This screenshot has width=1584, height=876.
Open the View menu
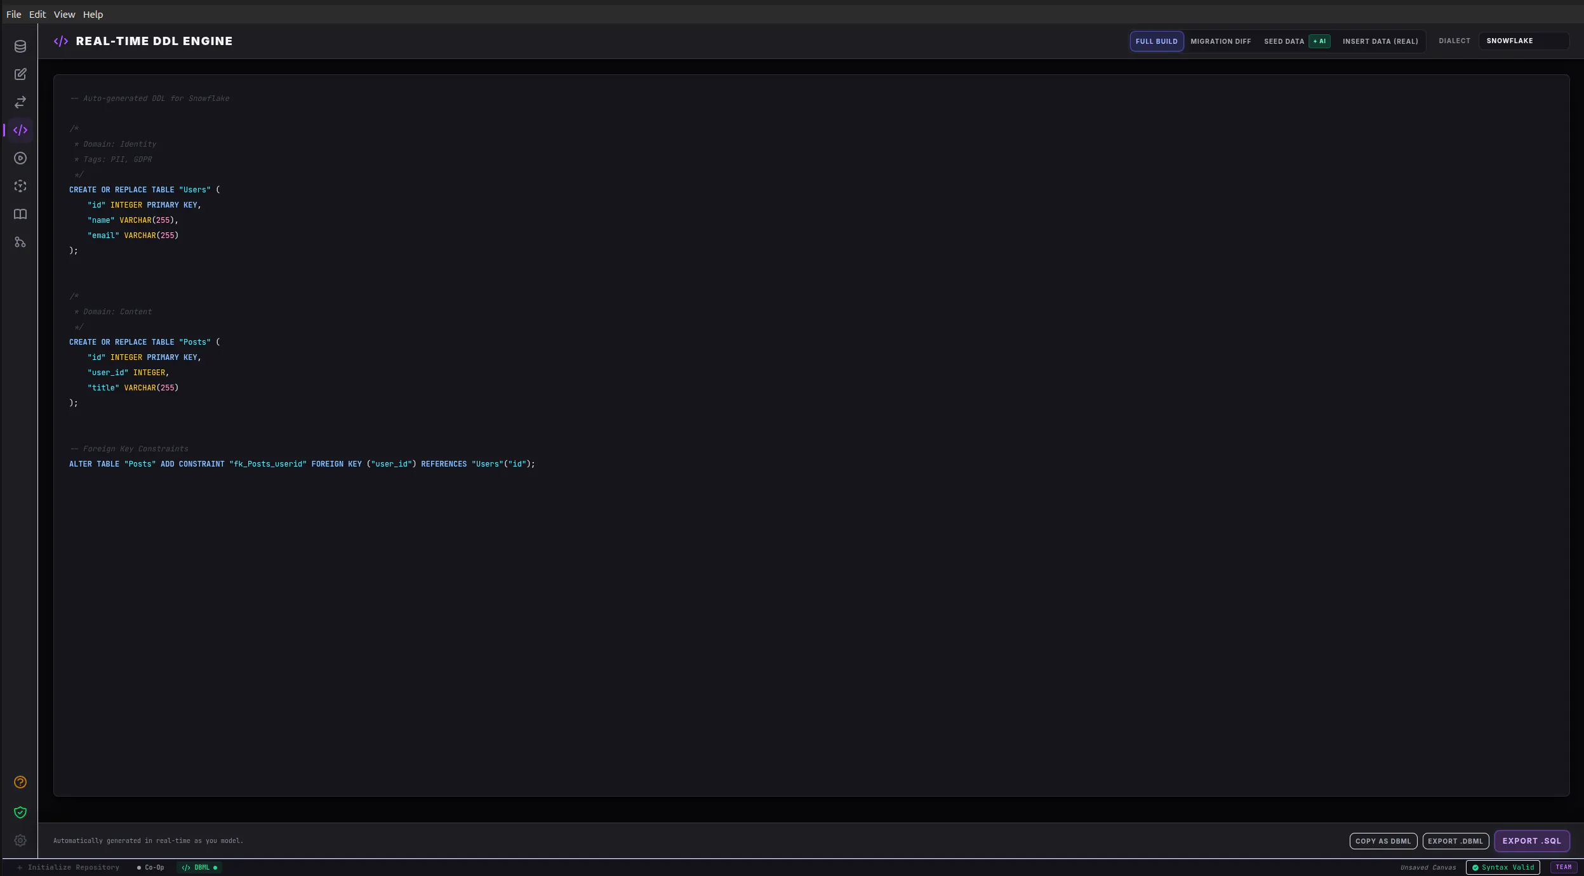[64, 14]
